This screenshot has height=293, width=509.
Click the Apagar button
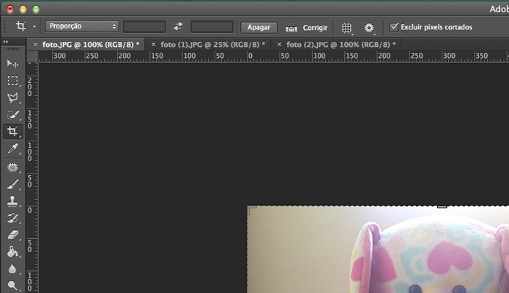(x=259, y=27)
